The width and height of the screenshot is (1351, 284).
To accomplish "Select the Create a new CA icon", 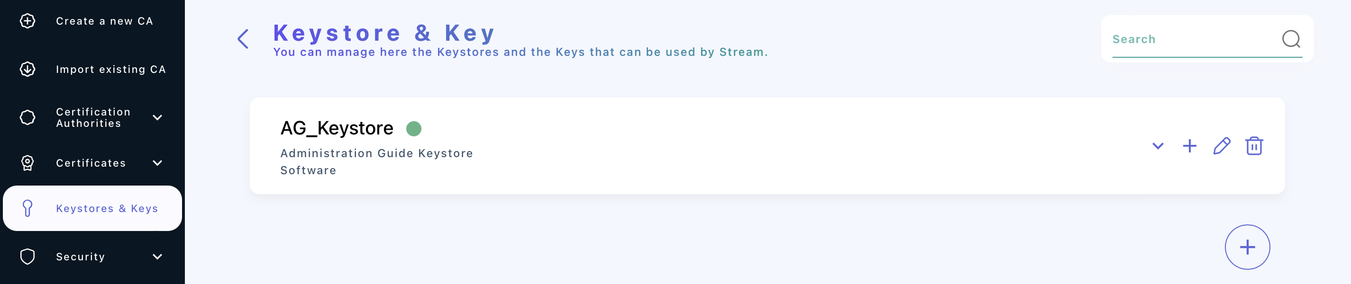I will [x=27, y=21].
